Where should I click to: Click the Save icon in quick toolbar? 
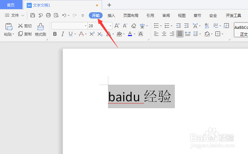(x=33, y=15)
